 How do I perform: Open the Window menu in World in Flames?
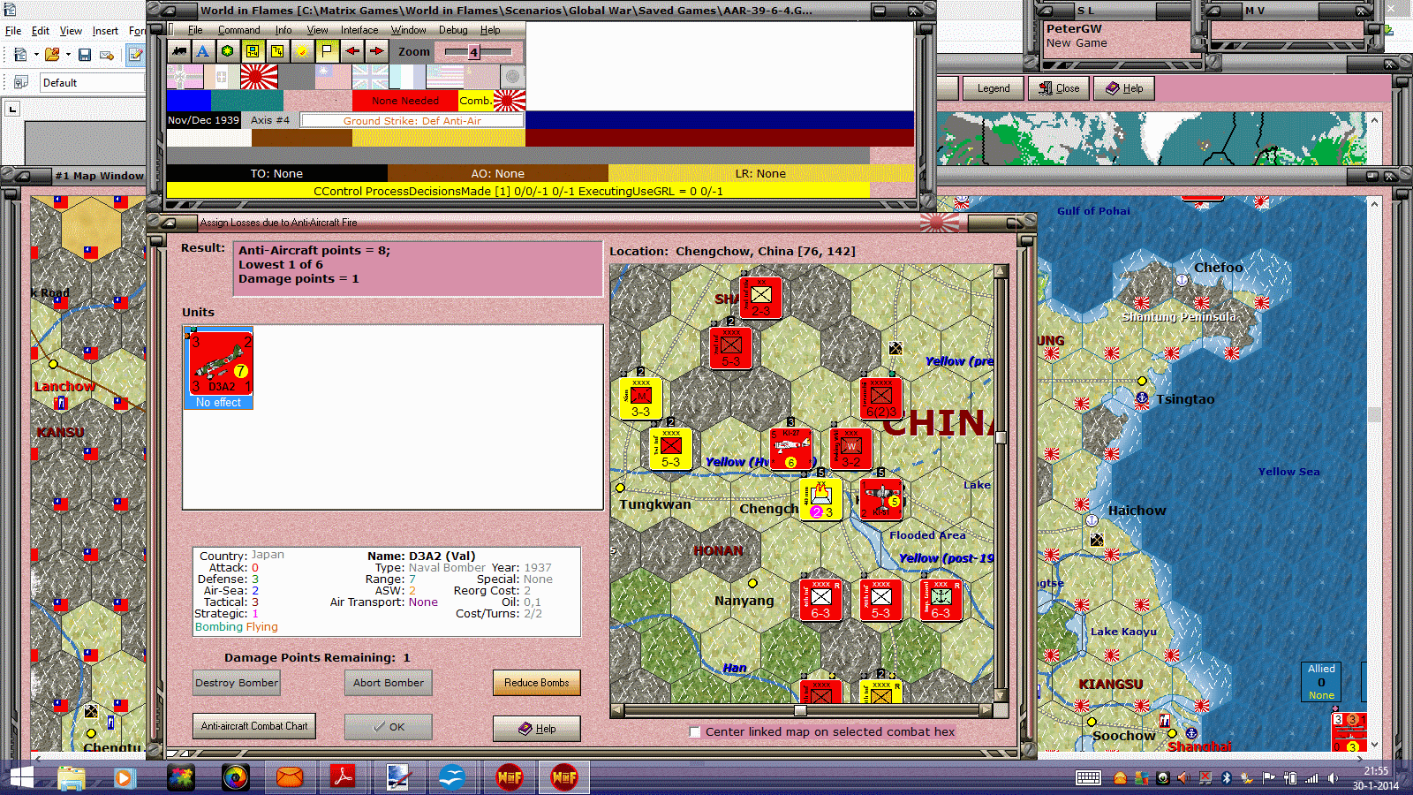click(x=408, y=30)
